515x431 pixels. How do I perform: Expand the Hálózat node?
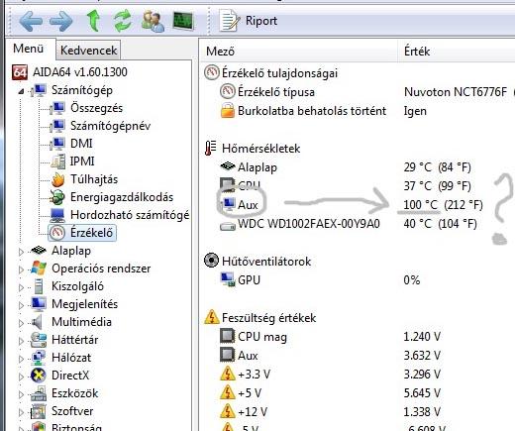21,359
